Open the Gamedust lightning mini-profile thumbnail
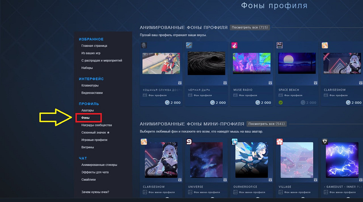Viewport: 363px width, 202px height. (x=342, y=160)
